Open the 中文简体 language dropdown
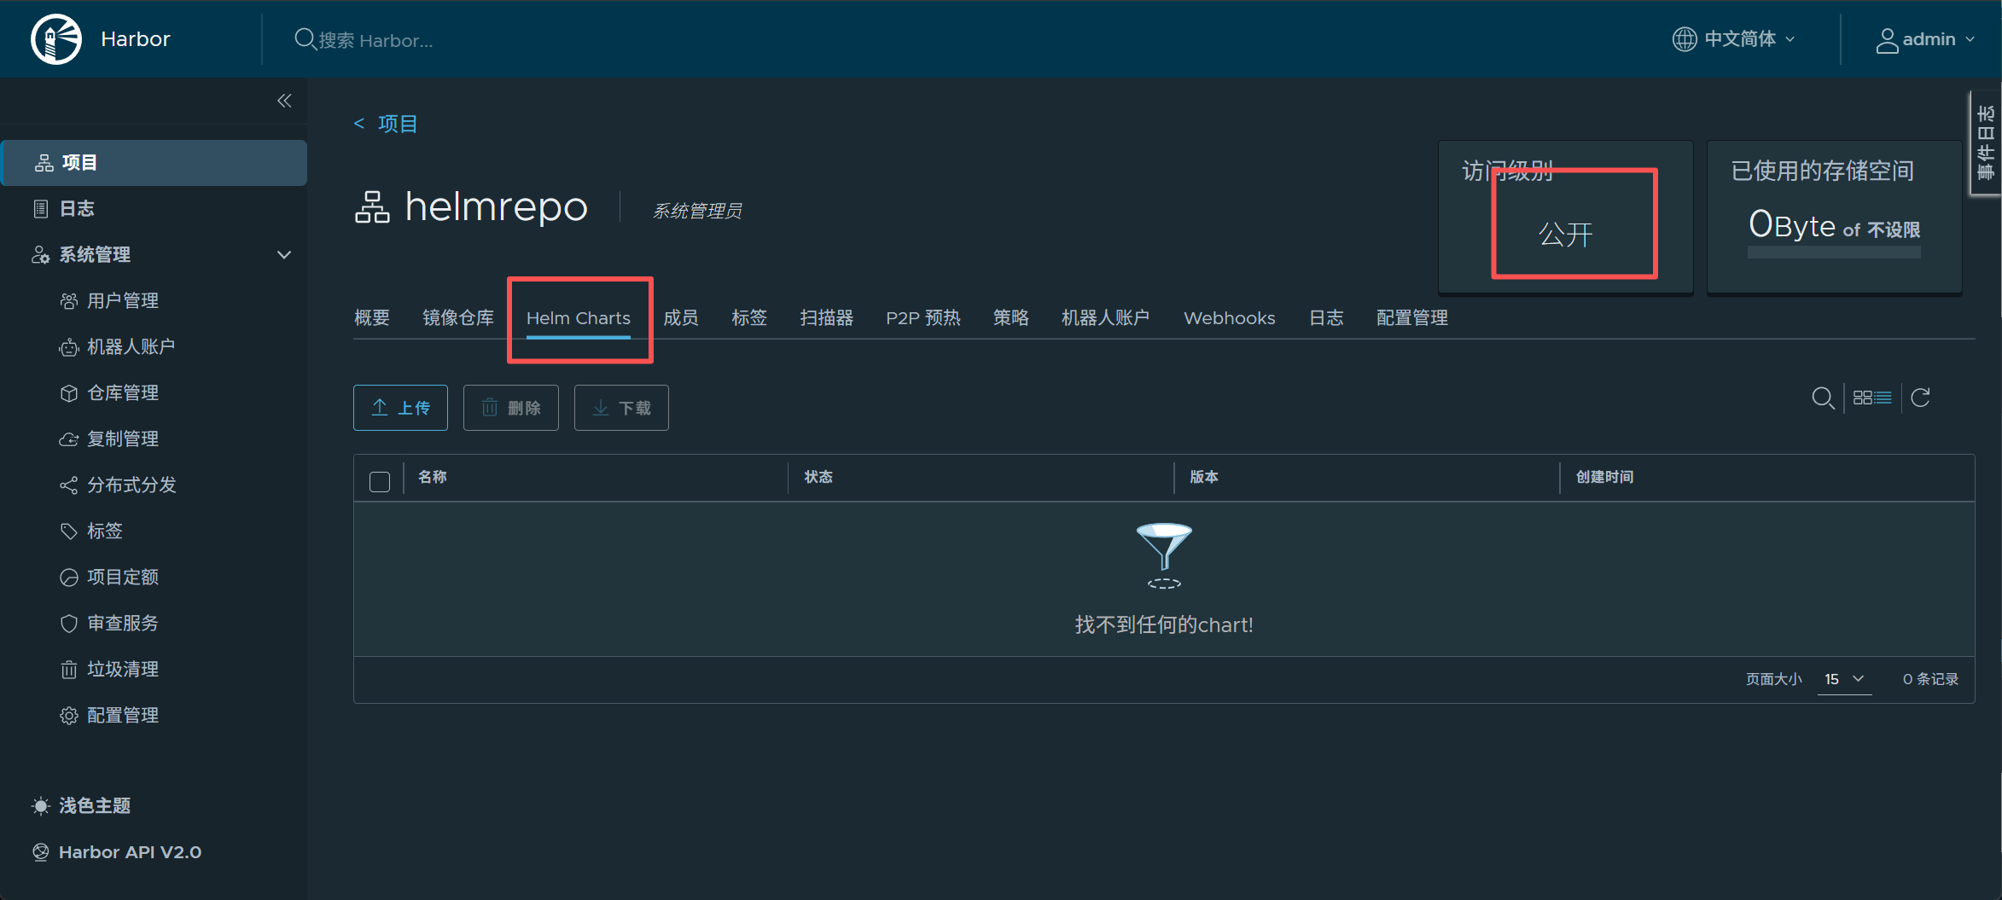This screenshot has width=2002, height=900. coord(1734,39)
